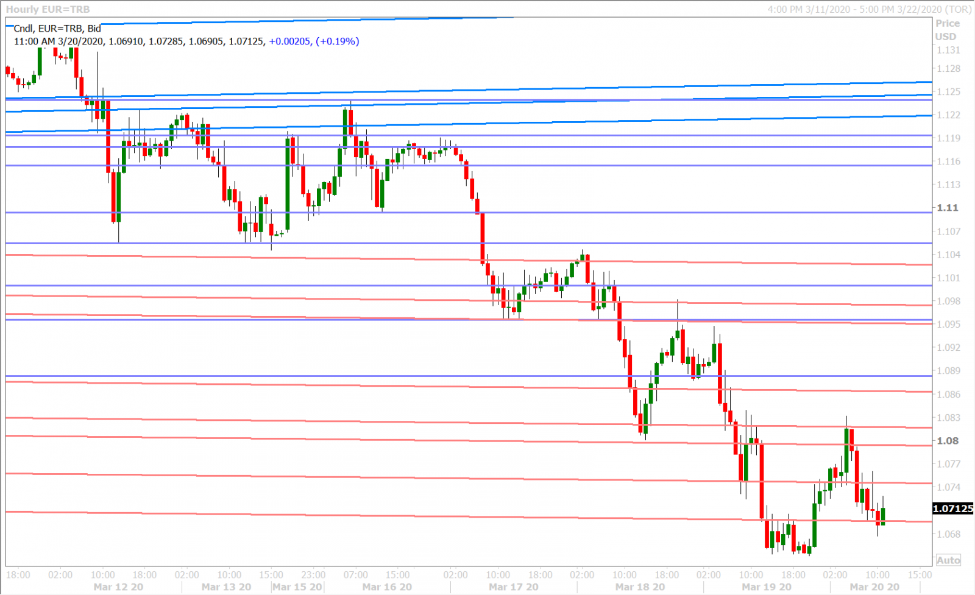This screenshot has height=595, width=975.
Task: Click the "(+0.19%)" percent change
Action: pyautogui.click(x=337, y=41)
